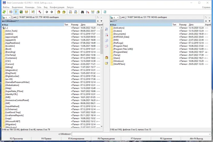Go up with the right panel '..' button
Viewport: 213px width, 142px height.
pos(210,17)
